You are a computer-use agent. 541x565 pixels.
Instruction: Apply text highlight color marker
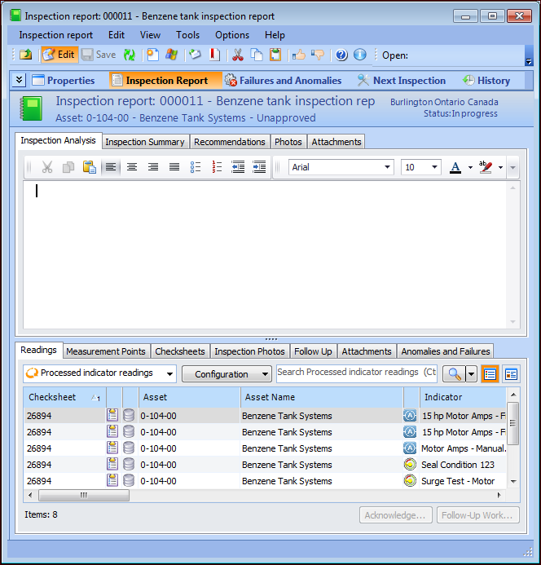tap(485, 167)
